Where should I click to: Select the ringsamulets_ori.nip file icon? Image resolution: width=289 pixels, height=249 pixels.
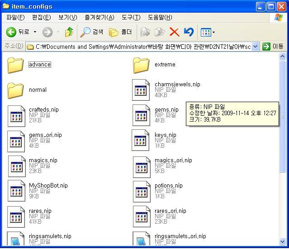pyautogui.click(x=142, y=239)
